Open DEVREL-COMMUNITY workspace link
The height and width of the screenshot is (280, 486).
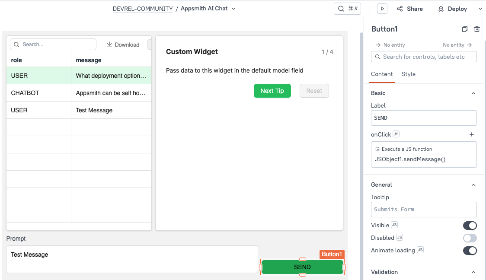point(143,8)
